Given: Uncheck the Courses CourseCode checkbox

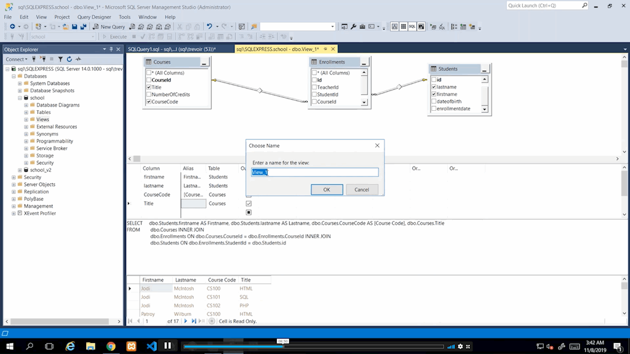Looking at the screenshot, I should point(149,102).
